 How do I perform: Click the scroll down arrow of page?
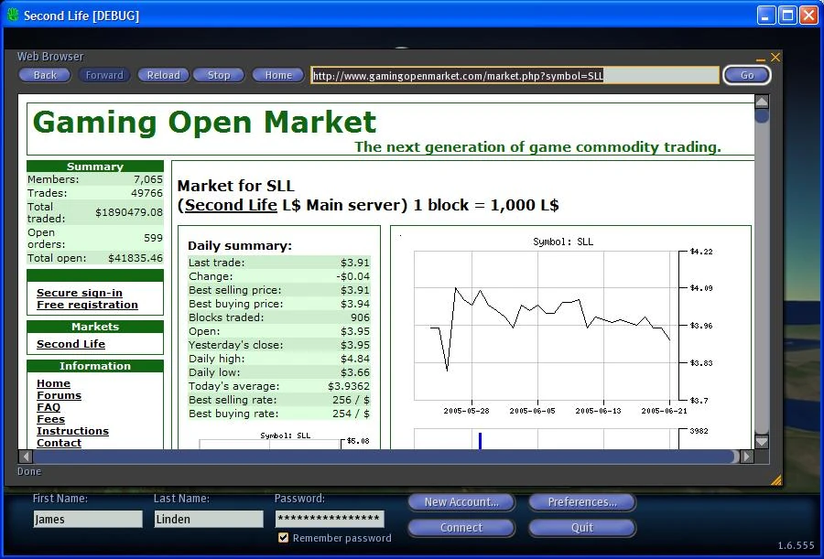pos(762,442)
